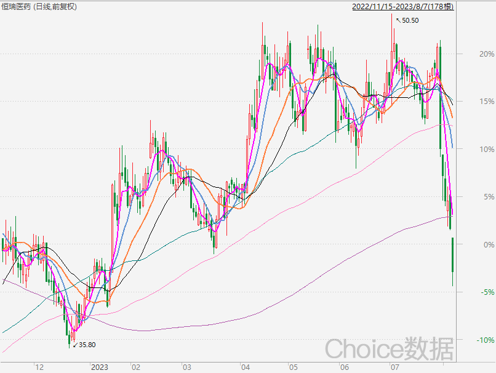Click the low price label 35.80
This screenshot has width=496, height=373.
87,345
